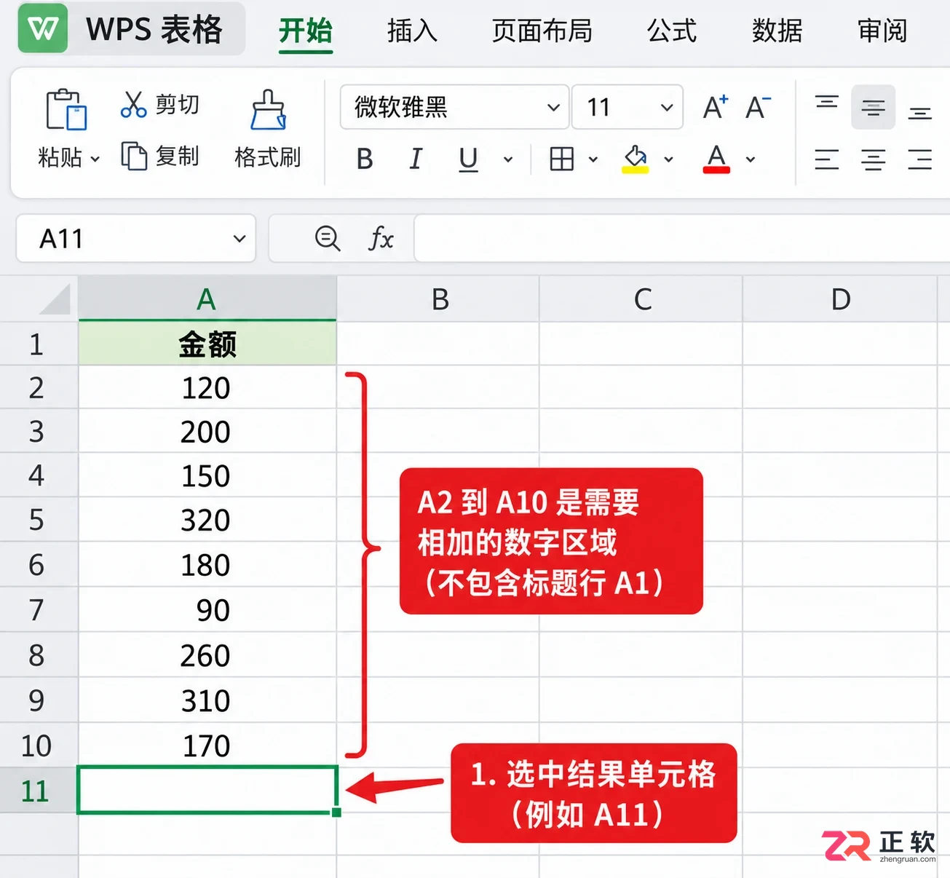Center text horizontally
This screenshot has width=950, height=878.
(x=874, y=159)
